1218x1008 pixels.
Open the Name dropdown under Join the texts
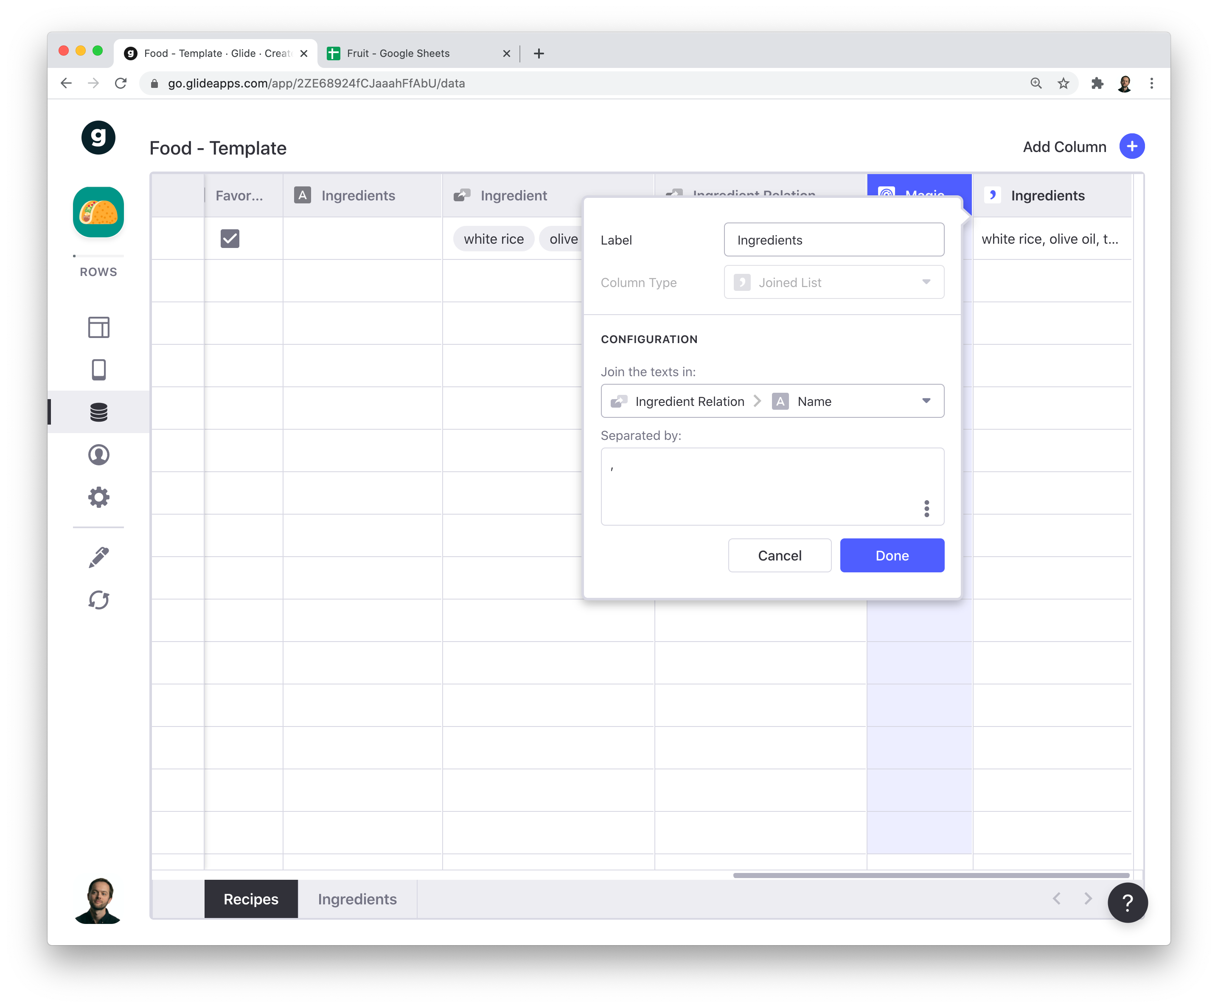coord(926,401)
